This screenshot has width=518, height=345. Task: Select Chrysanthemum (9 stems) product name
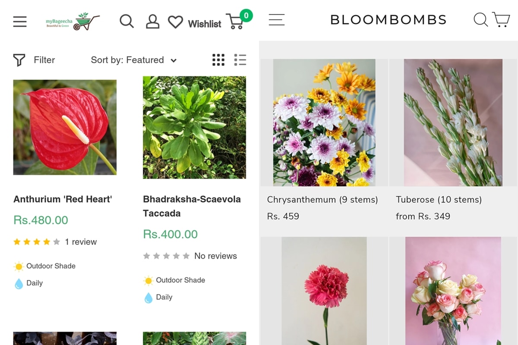click(322, 200)
